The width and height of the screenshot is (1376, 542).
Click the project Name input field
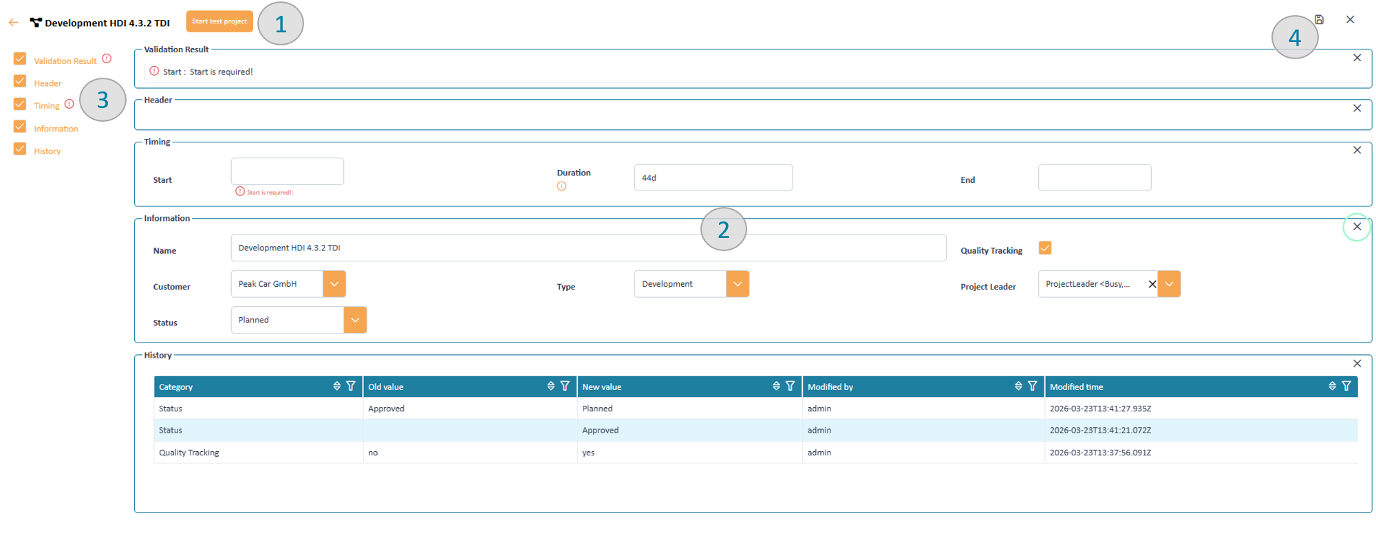click(588, 248)
